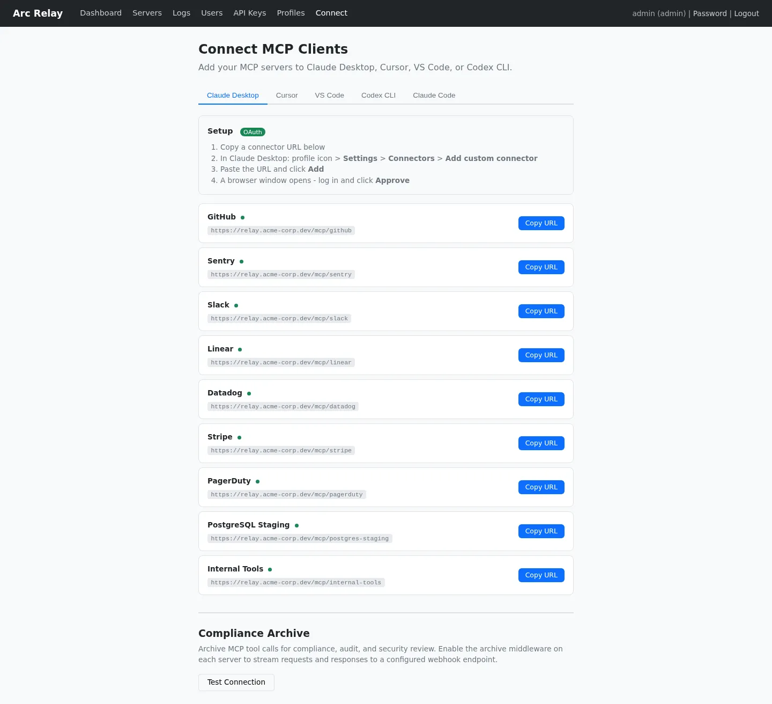Click the GitHub green status dot
This screenshot has height=704, width=772.
pos(242,217)
